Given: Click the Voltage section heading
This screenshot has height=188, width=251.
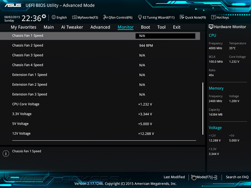Looking at the screenshot, I should pos(215,128).
